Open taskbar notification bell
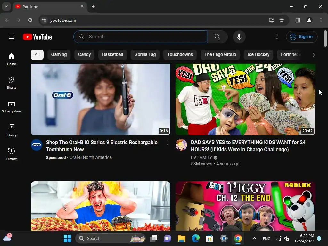 pyautogui.click(x=319, y=238)
